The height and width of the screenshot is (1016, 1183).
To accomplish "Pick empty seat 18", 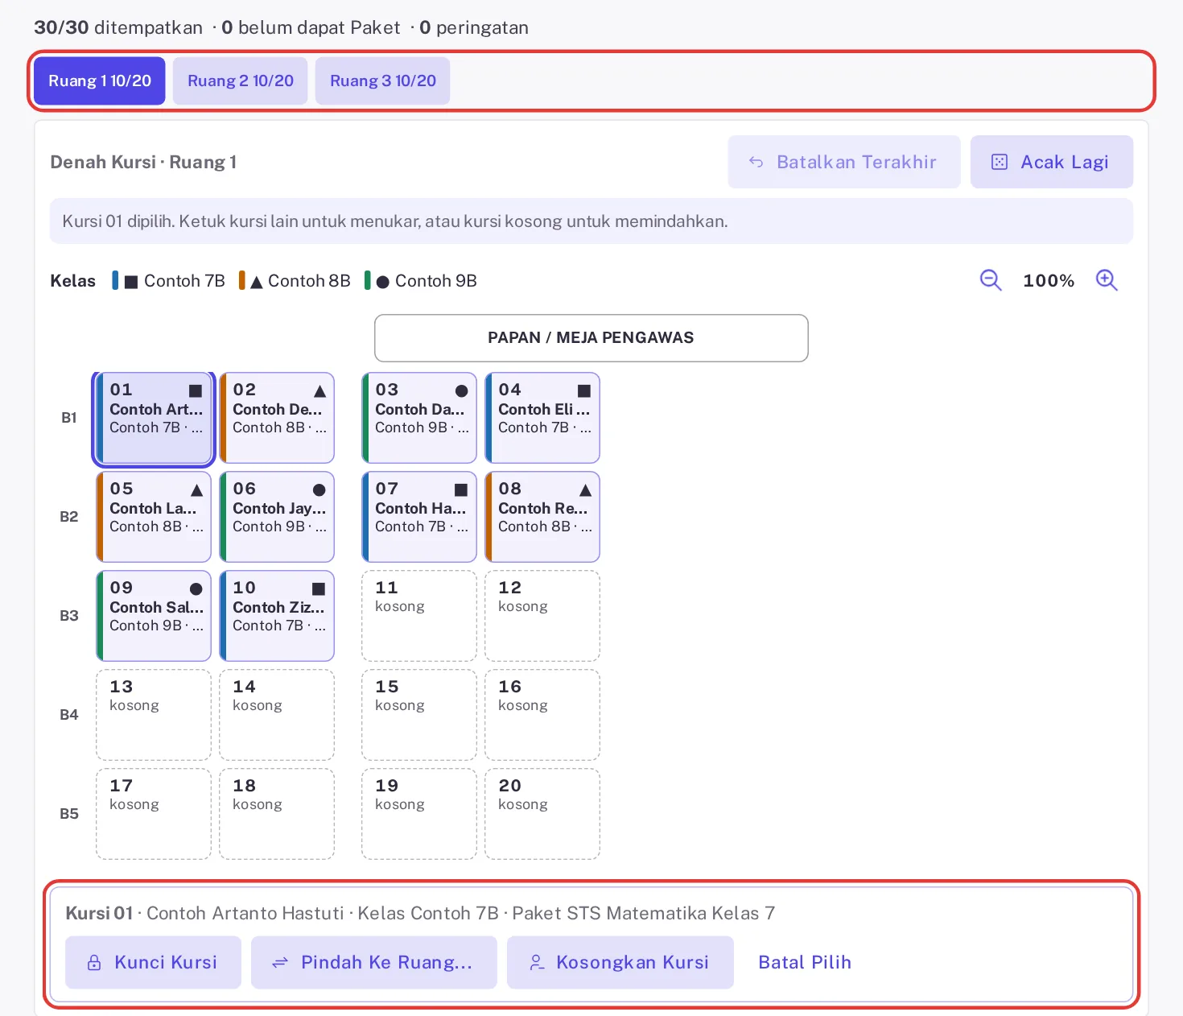I will [277, 814].
